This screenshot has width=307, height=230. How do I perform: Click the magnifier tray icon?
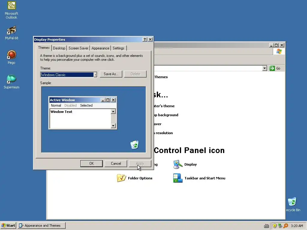[286, 226]
